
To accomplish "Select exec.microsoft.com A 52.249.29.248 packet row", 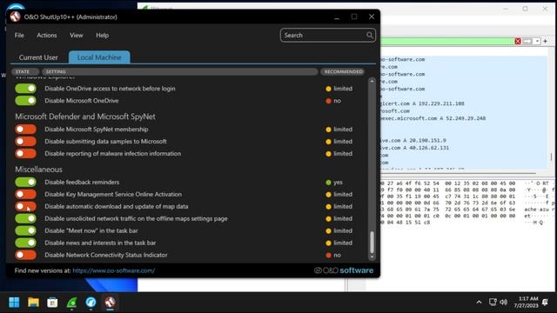I will click(x=464, y=118).
